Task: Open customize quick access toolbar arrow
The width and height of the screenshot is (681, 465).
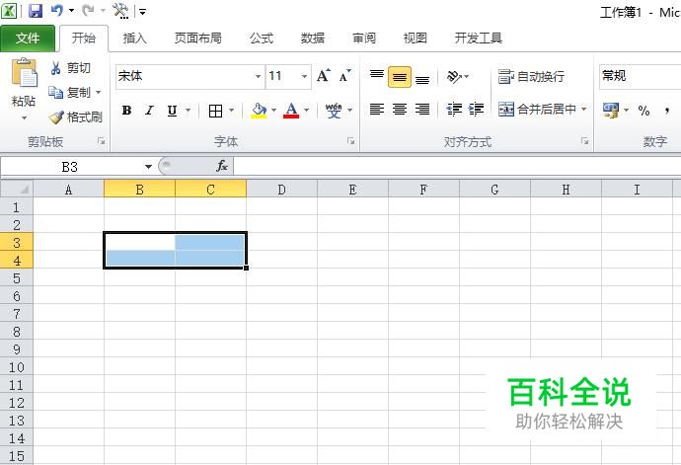Action: click(x=142, y=11)
